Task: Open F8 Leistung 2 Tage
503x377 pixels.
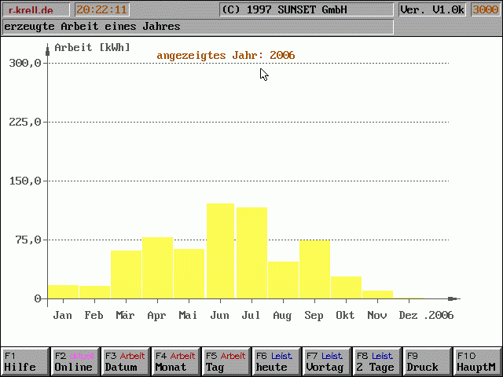Action: coord(376,361)
